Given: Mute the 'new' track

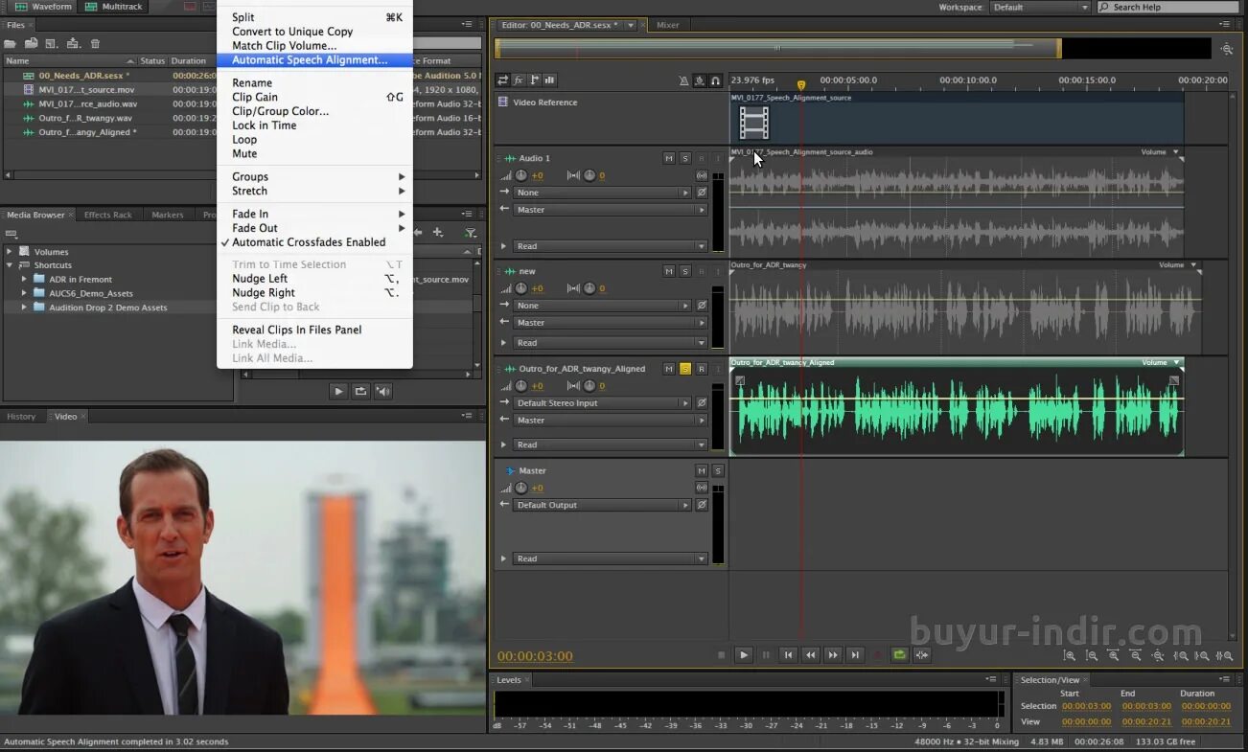Looking at the screenshot, I should click(x=669, y=272).
